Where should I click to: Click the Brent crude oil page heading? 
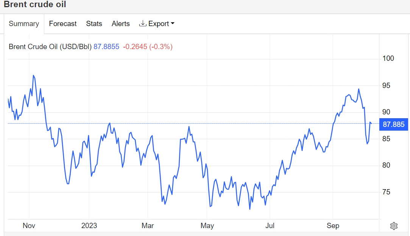[x=35, y=5]
